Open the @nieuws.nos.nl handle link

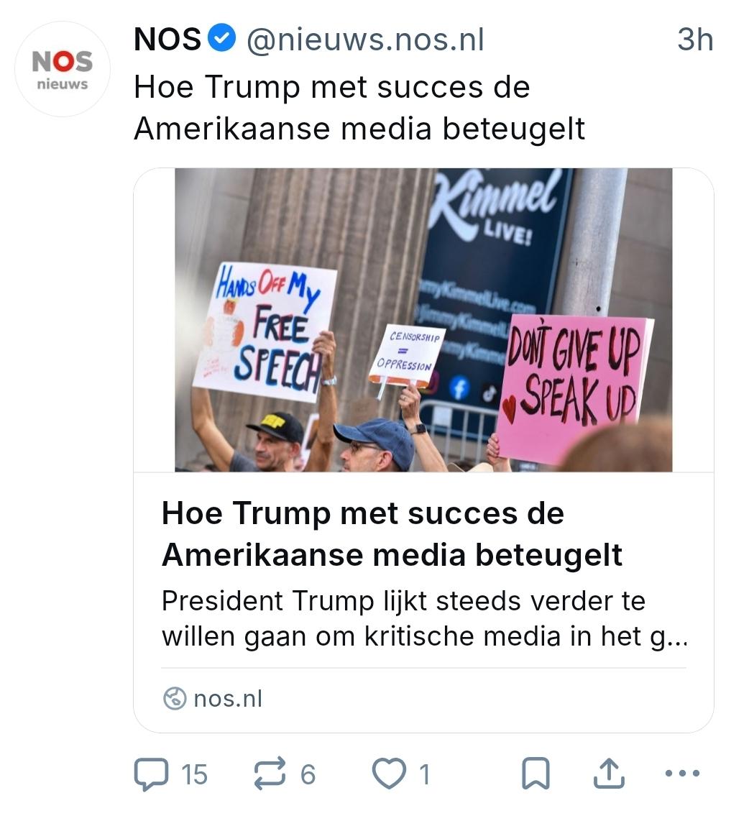[x=365, y=40]
